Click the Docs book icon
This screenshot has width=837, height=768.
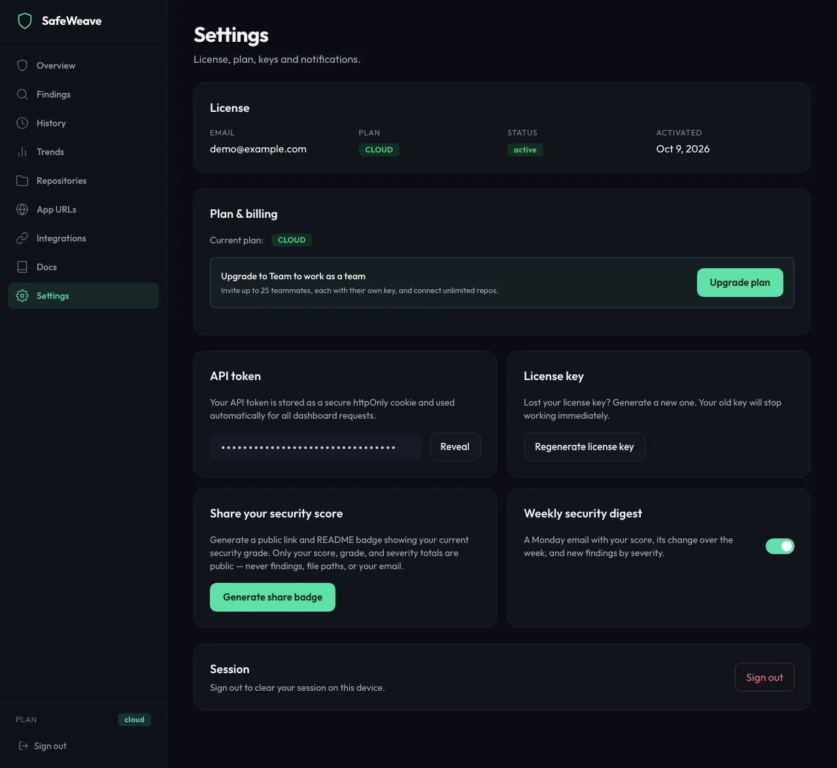(x=22, y=267)
